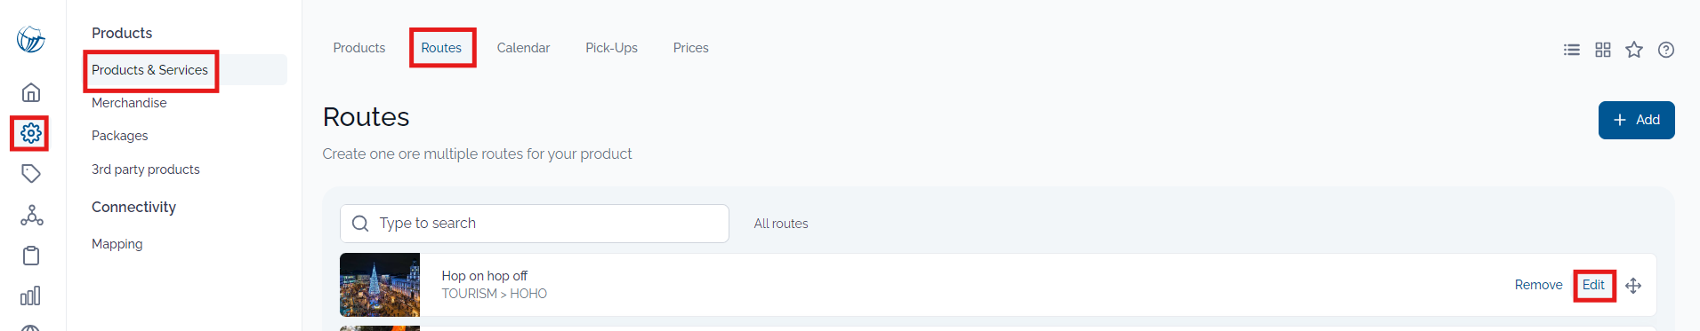Open the connectivity network nodes icon
This screenshot has width=1700, height=331.
31,215
